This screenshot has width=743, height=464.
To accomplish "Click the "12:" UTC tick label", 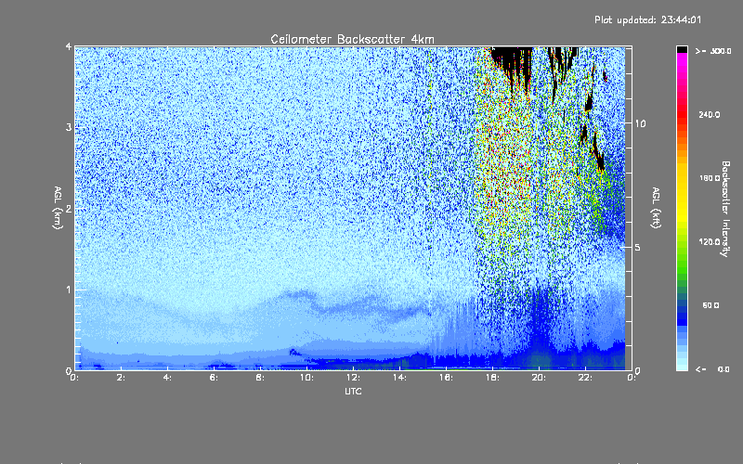I will (353, 378).
